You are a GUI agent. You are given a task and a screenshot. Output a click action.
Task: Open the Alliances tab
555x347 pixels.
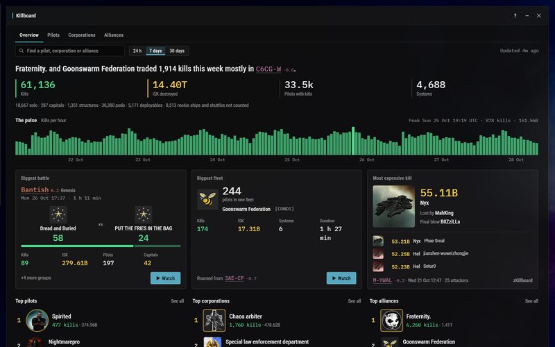(114, 35)
